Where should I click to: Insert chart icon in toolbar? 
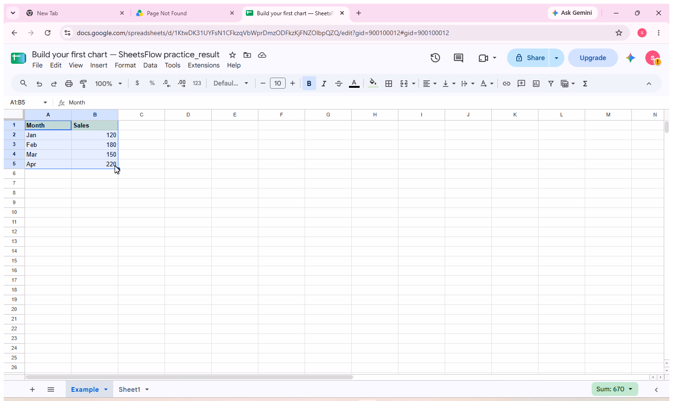pyautogui.click(x=536, y=84)
